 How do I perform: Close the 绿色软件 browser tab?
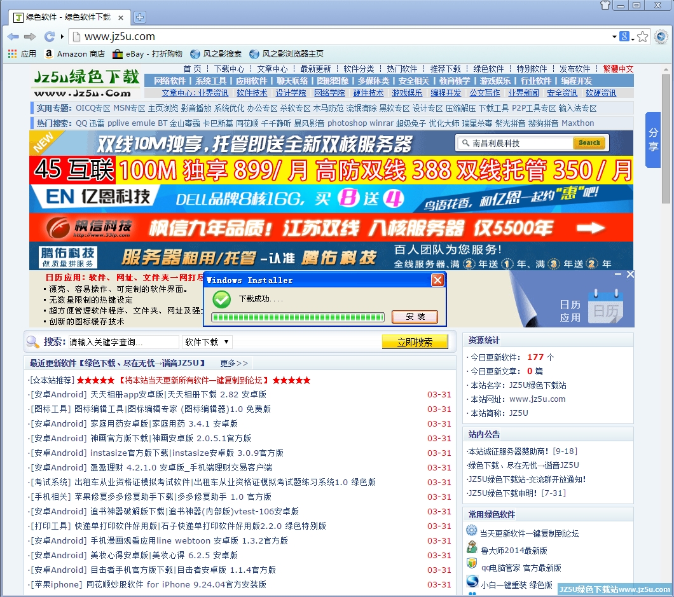121,18
